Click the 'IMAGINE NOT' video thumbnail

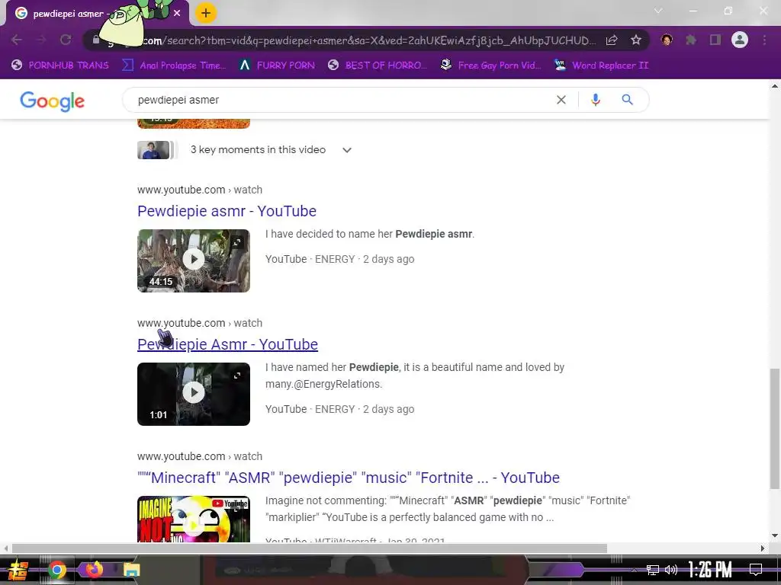[x=194, y=519]
